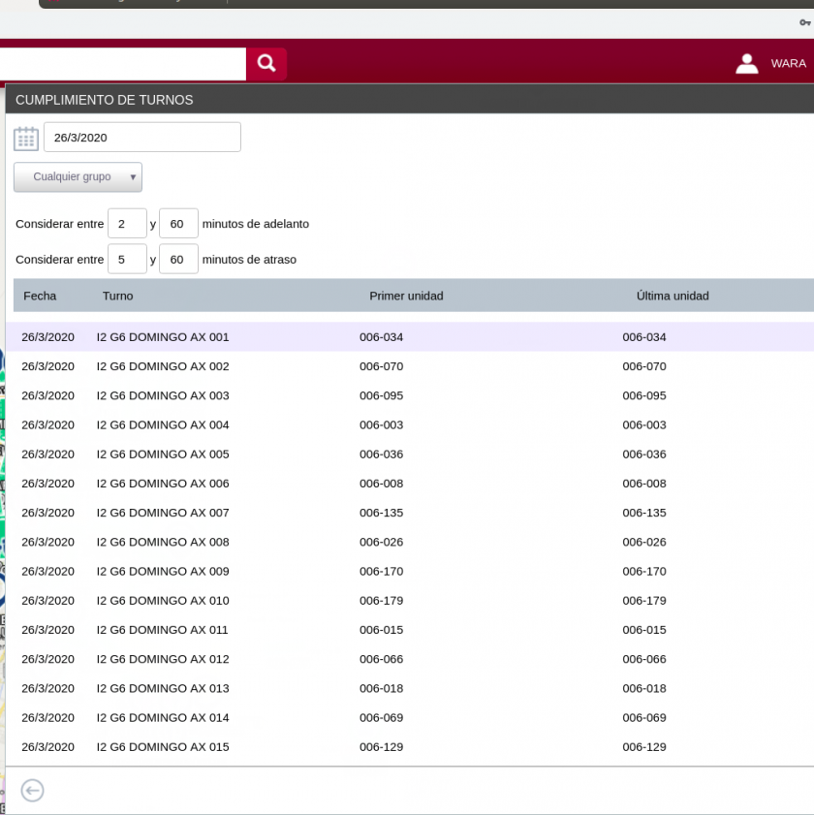Click Primer unidad column header
This screenshot has height=815, width=814.
(x=406, y=296)
